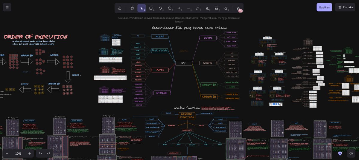This screenshot has height=160, width=359.
Task: Select the JOINS mind-map node
Action: [208, 38]
